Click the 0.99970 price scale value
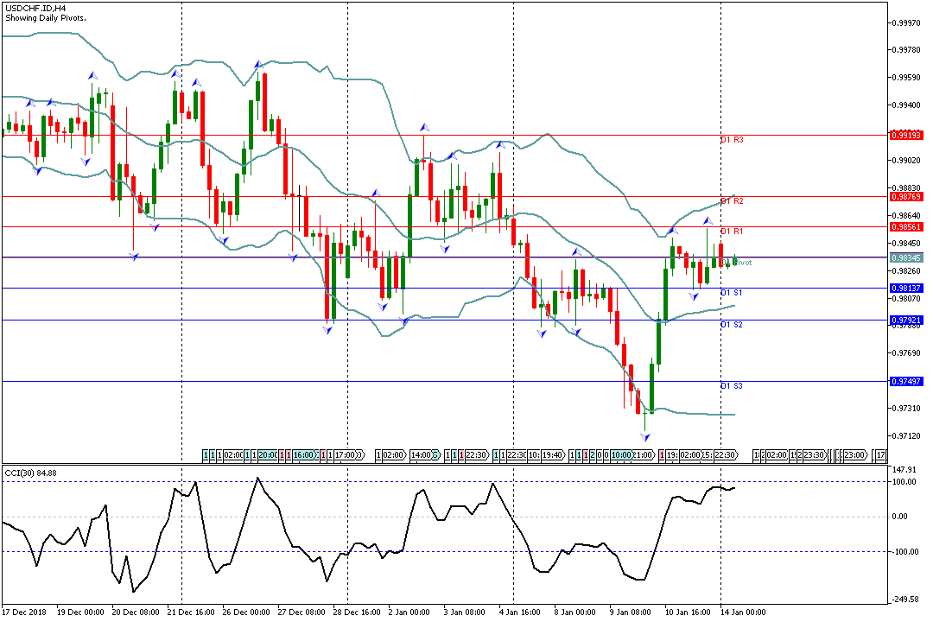Screen dimensions: 933x622 click(x=907, y=22)
